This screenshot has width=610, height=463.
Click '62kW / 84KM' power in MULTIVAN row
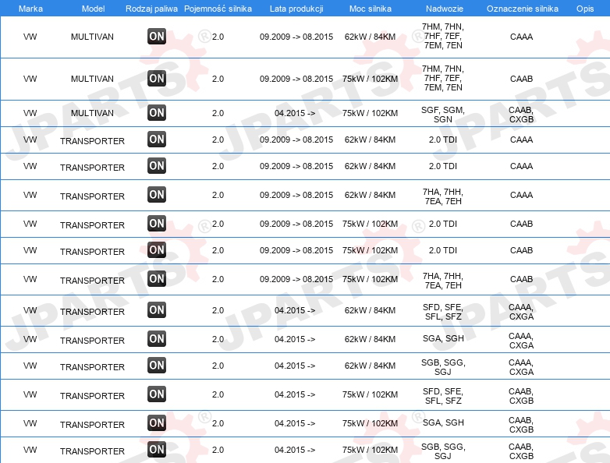(370, 37)
